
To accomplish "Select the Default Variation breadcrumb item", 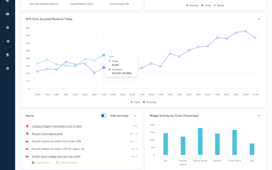I will click(69, 163).
